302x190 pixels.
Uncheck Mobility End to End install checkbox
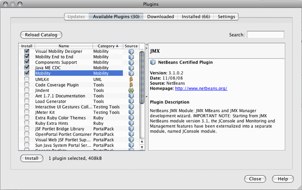(27, 57)
